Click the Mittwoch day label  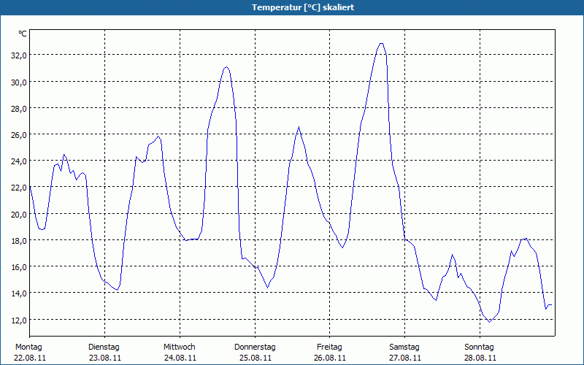(x=180, y=347)
